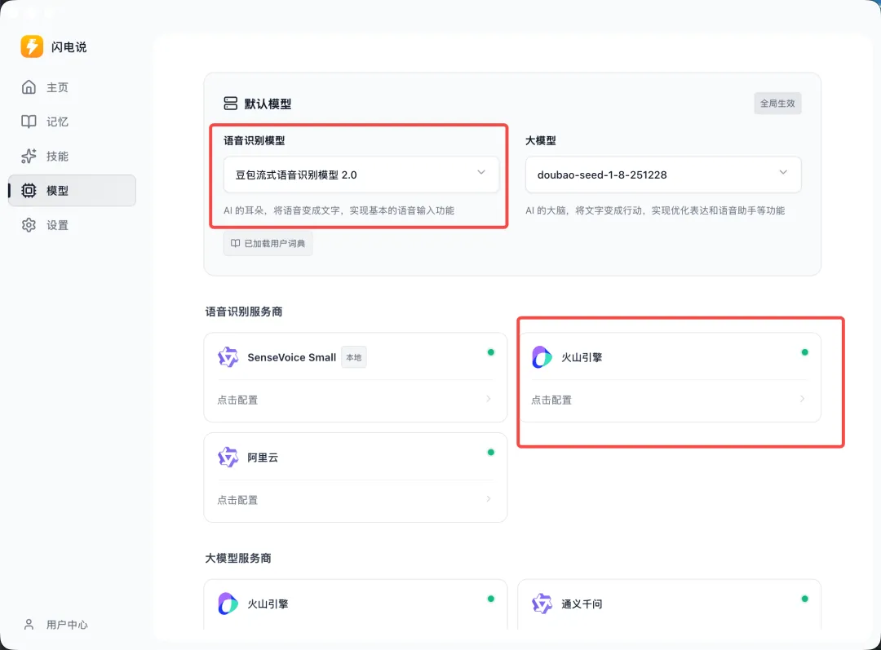Click the green status dot on 通义千问 card
This screenshot has height=650, width=881.
(x=804, y=599)
